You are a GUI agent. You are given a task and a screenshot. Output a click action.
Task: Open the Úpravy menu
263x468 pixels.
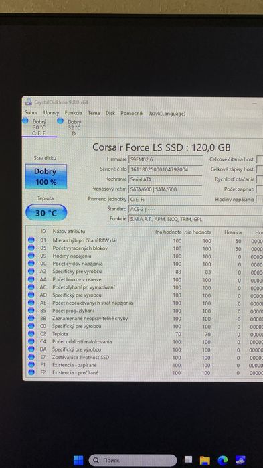51,113
